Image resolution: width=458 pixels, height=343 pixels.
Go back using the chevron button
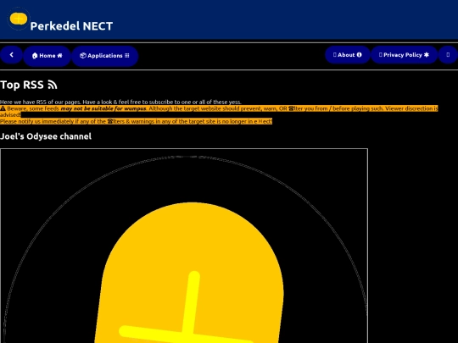11,55
